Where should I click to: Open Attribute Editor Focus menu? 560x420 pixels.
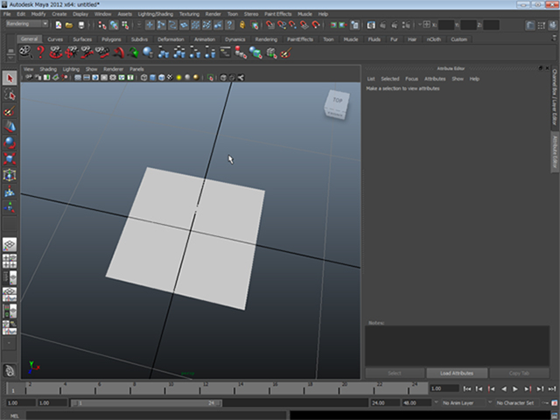click(x=411, y=79)
